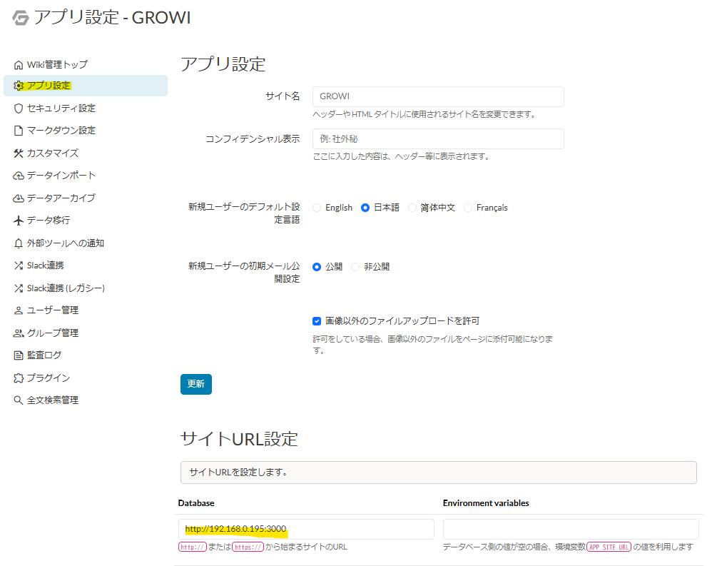Click the Environment variables column header
Image resolution: width=717 pixels, height=566 pixels.
[x=486, y=503]
